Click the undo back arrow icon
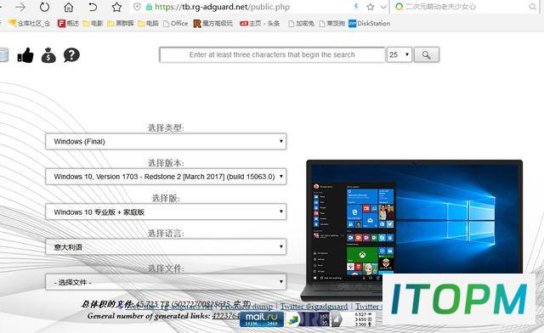 coord(93,7)
